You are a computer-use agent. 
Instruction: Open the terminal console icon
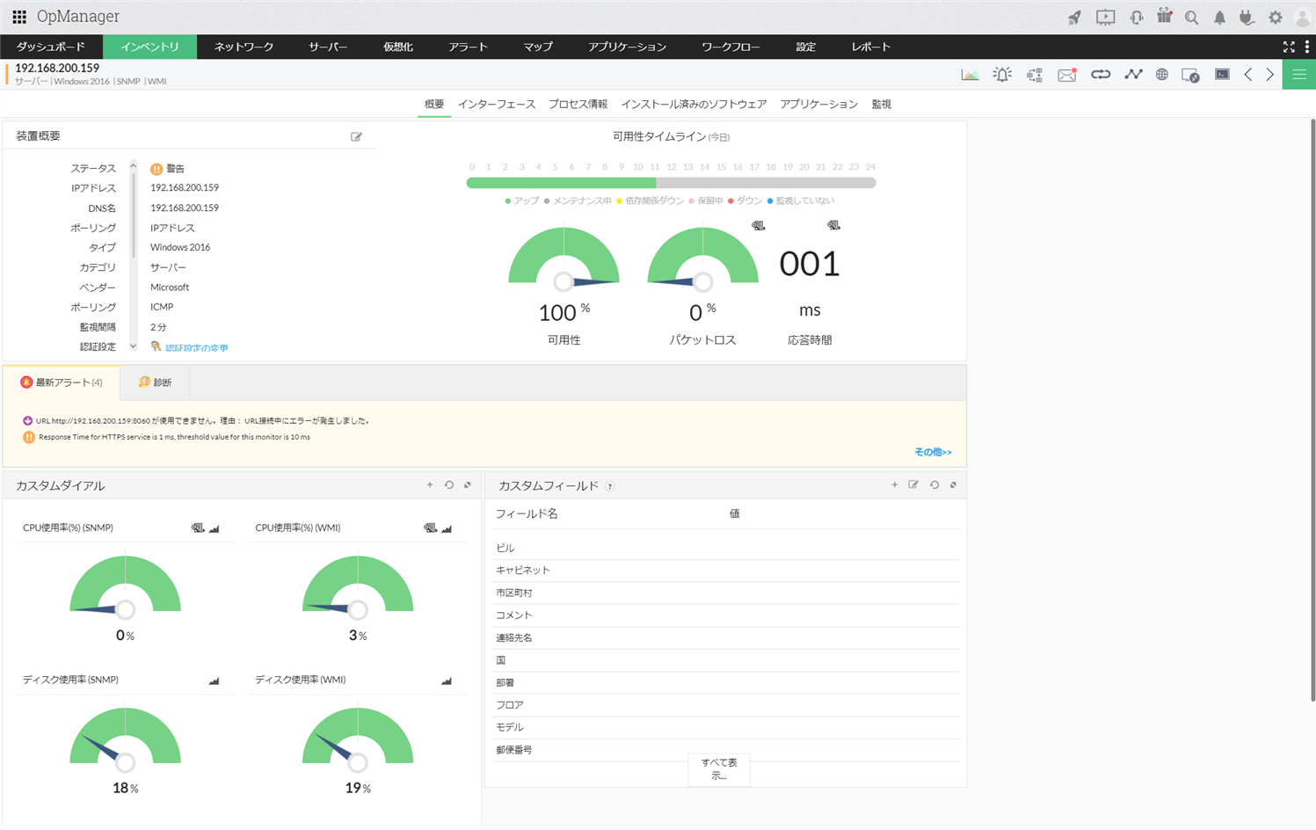[x=1222, y=75]
